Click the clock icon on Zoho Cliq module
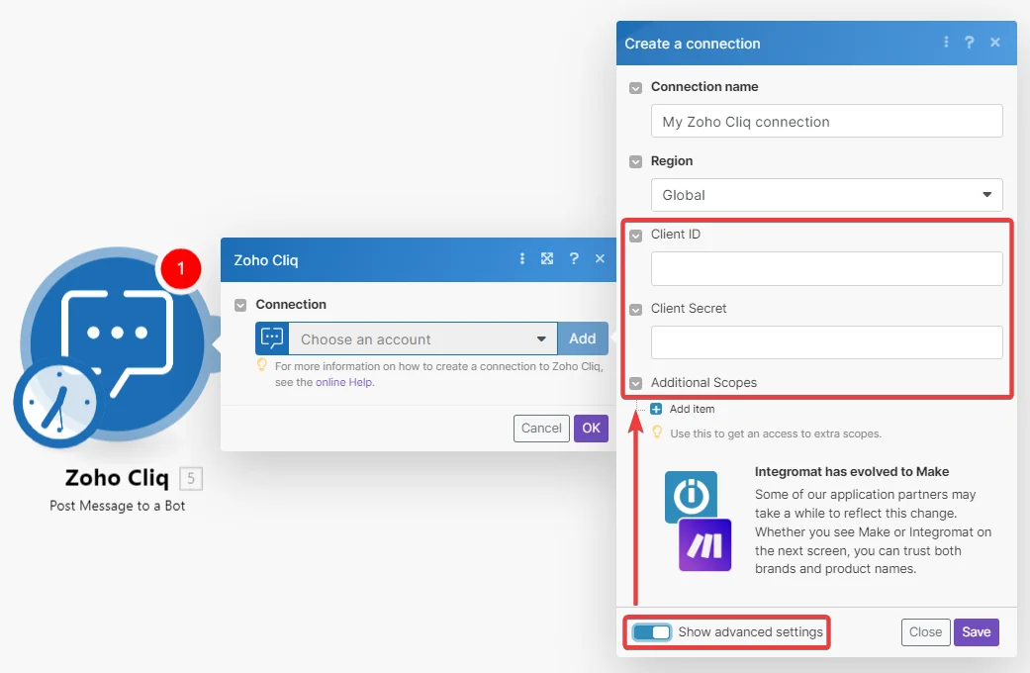Viewport: 1030px width, 673px height. tap(59, 402)
